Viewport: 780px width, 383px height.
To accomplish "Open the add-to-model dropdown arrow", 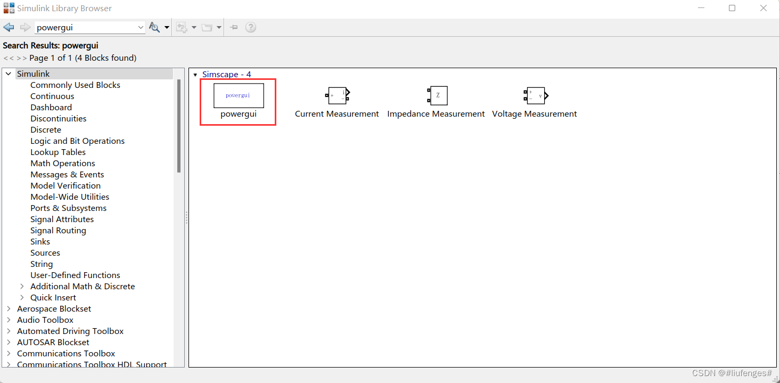I will click(194, 28).
